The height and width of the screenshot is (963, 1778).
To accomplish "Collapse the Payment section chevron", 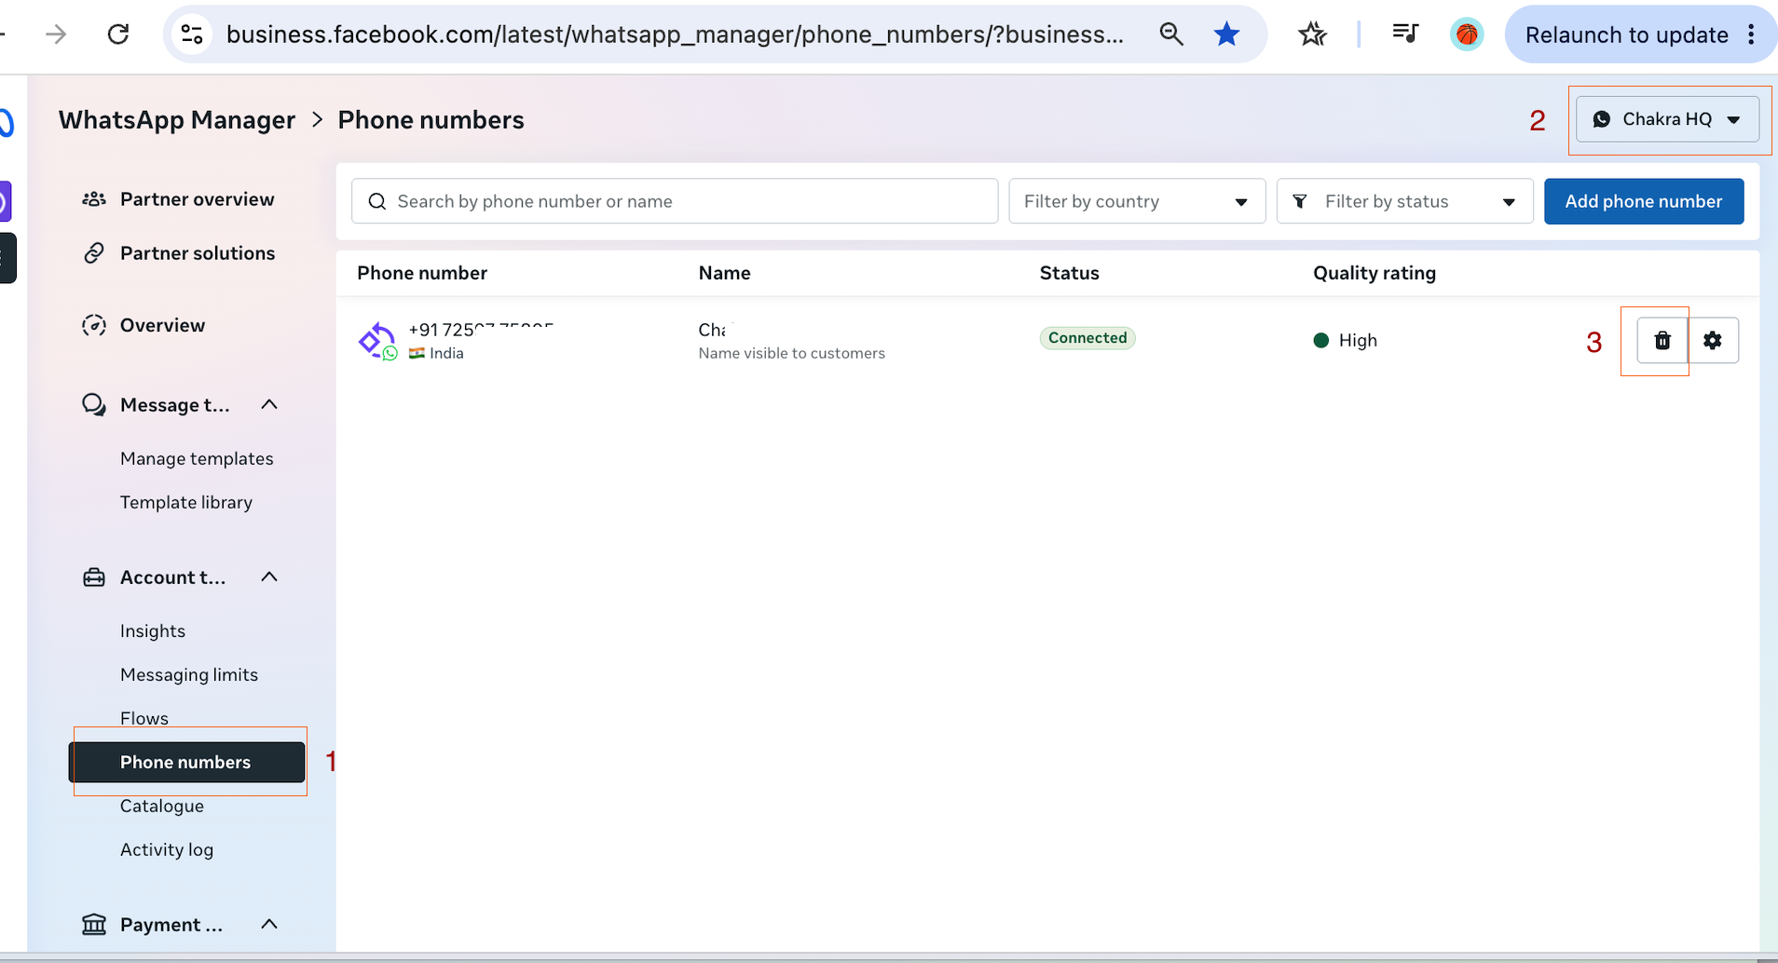I will (x=269, y=924).
